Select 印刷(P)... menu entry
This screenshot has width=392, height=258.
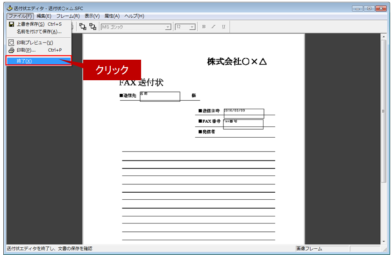(x=39, y=50)
